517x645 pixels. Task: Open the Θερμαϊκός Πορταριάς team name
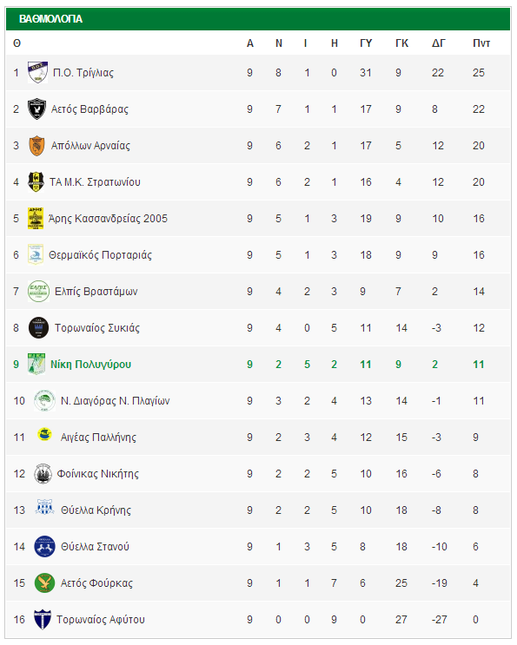click(100, 255)
